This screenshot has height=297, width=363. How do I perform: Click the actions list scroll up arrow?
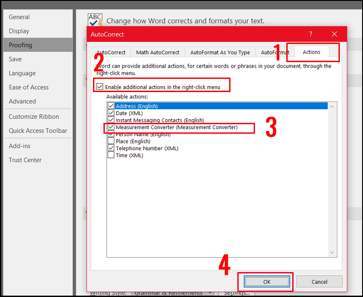tap(332, 107)
